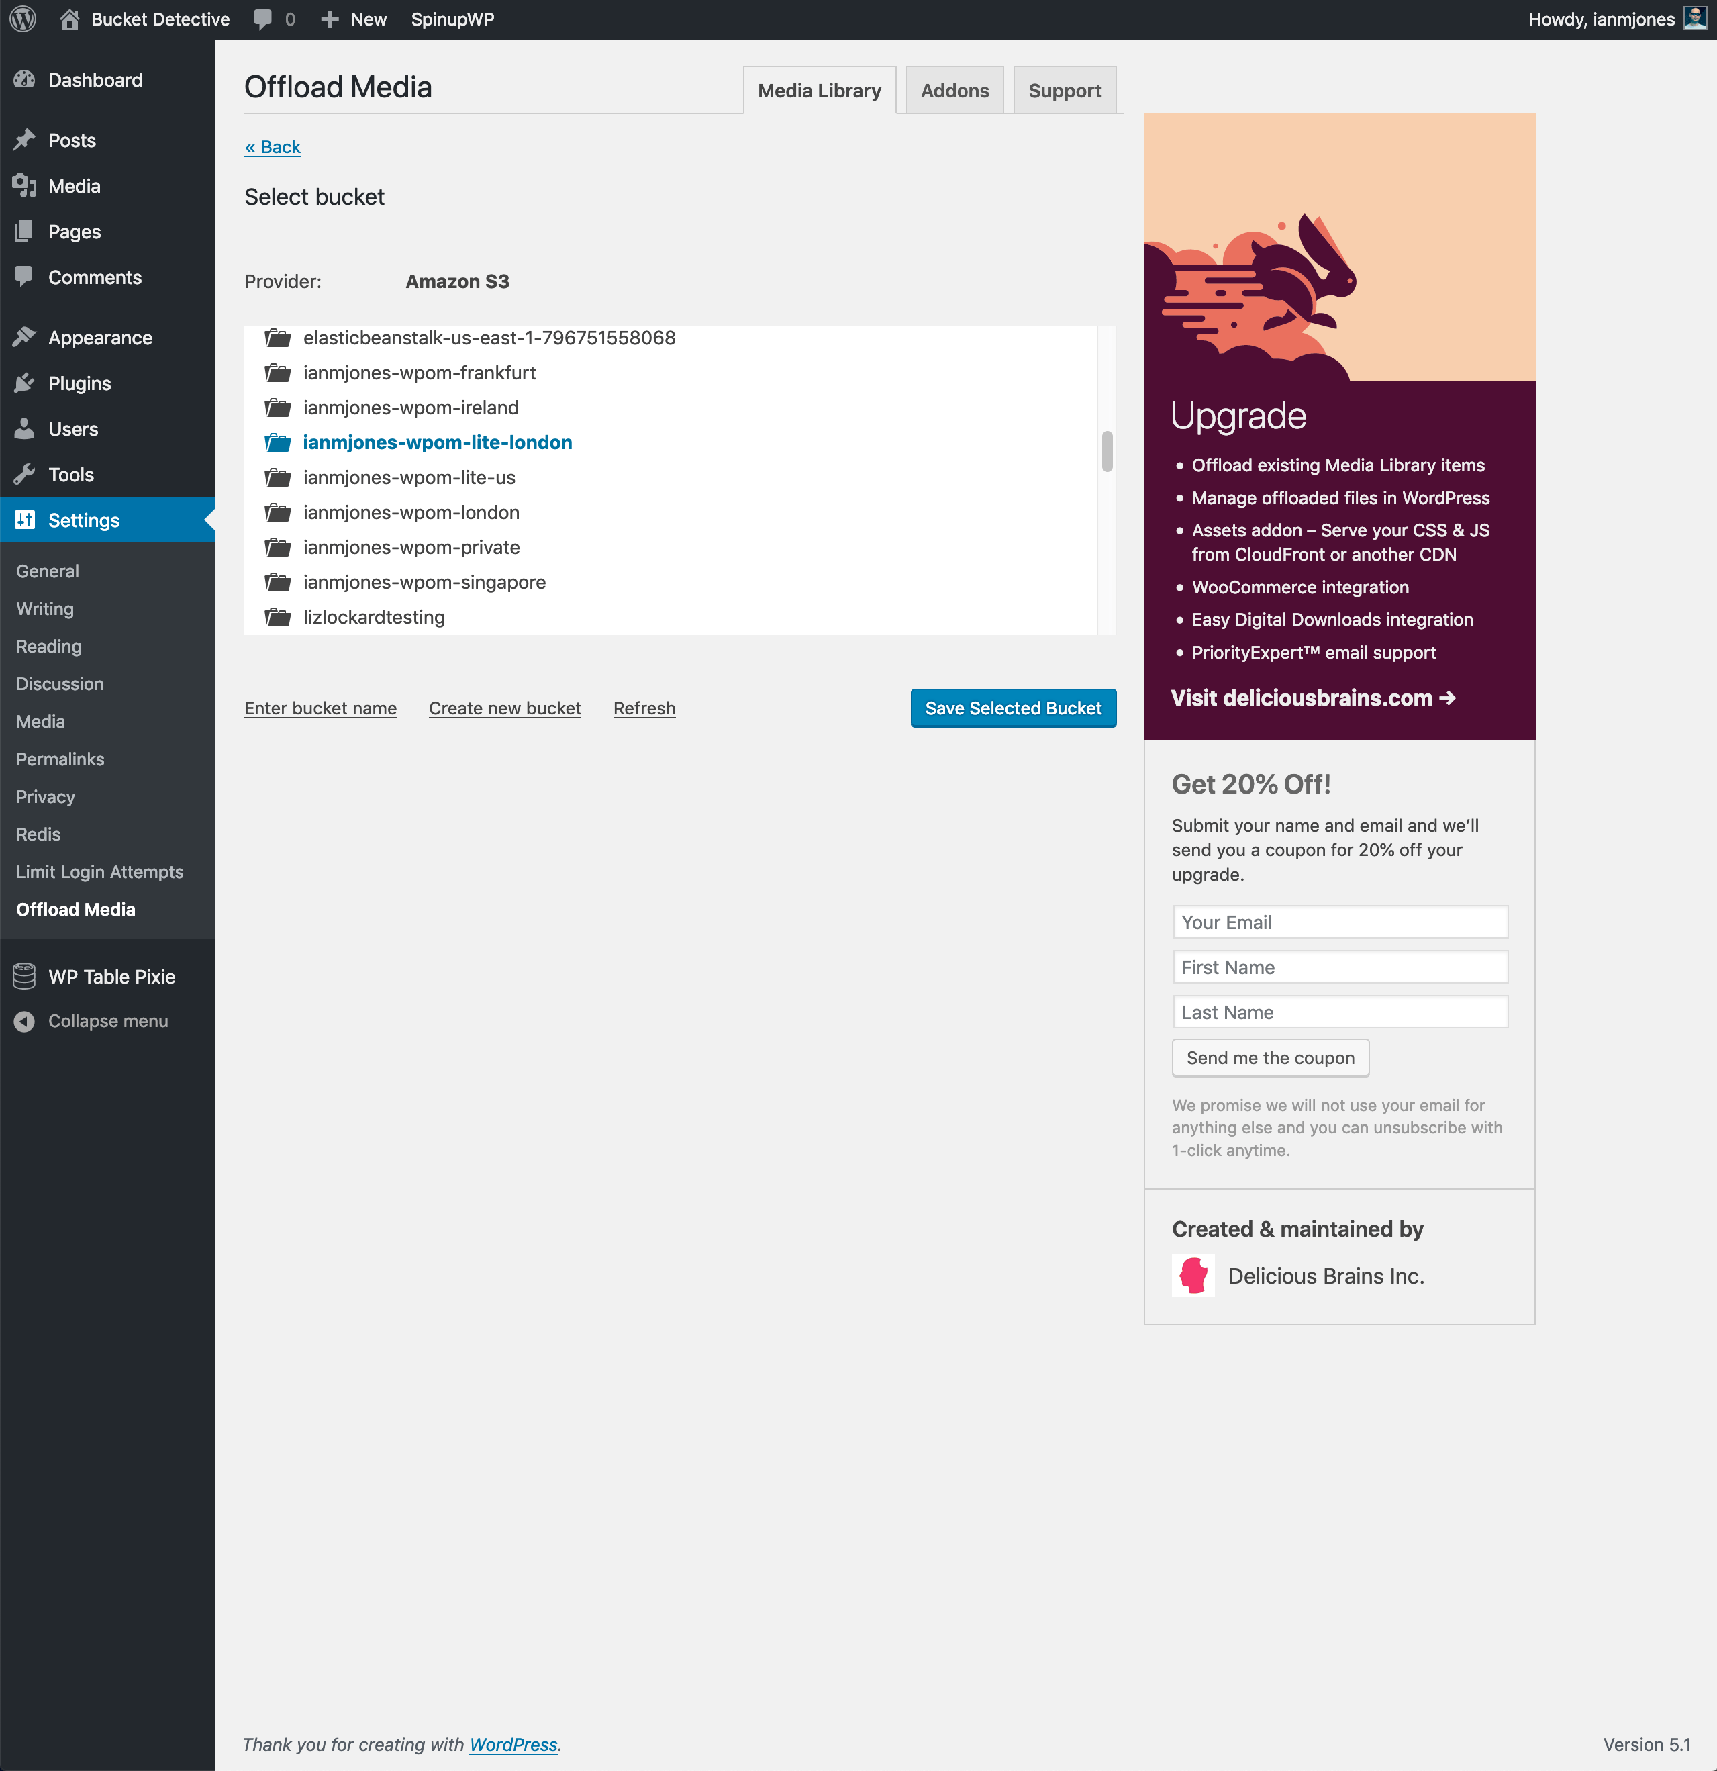Image resolution: width=1717 pixels, height=1771 pixels.
Task: Open the Media Library tab
Action: coord(819,90)
